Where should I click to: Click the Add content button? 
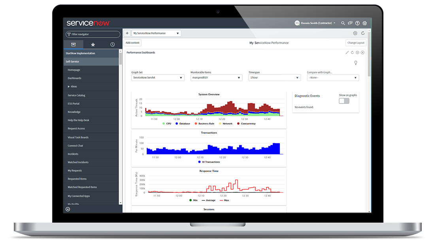click(x=132, y=43)
